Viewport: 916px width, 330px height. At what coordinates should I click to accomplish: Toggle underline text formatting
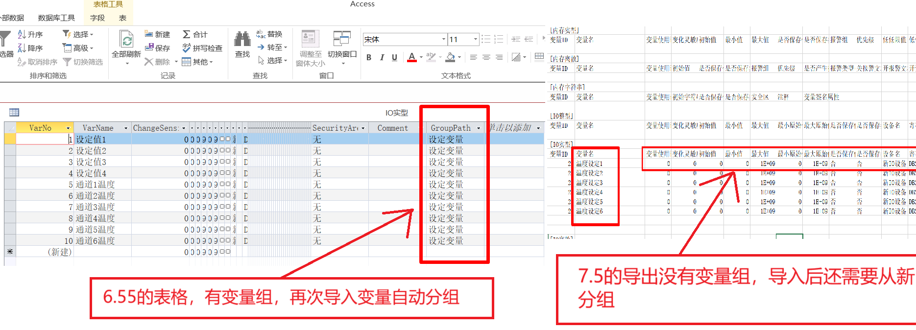[394, 58]
